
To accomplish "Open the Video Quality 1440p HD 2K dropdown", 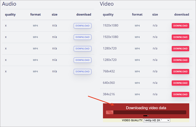I will (x=157, y=120).
